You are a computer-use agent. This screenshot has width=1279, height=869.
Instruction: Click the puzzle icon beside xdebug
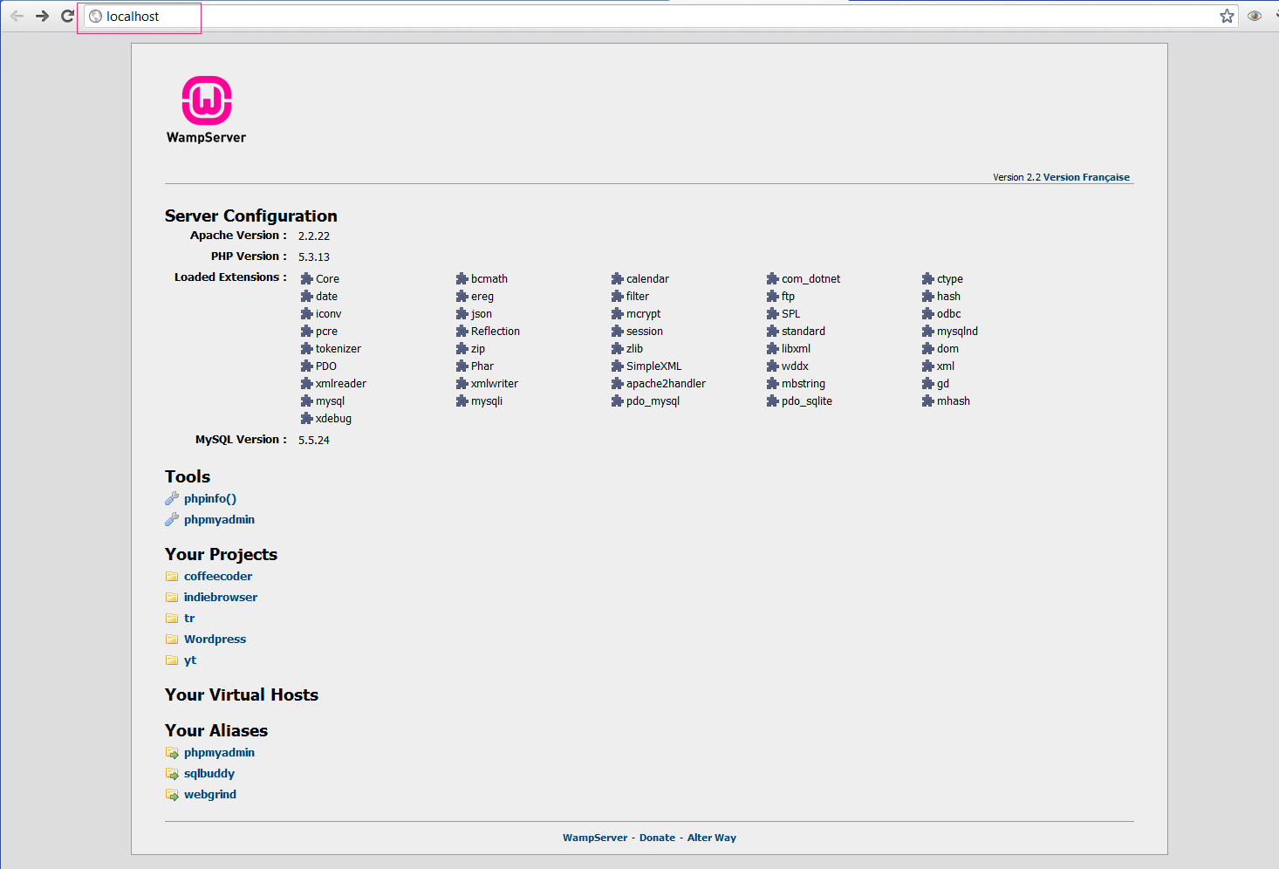[x=306, y=419]
